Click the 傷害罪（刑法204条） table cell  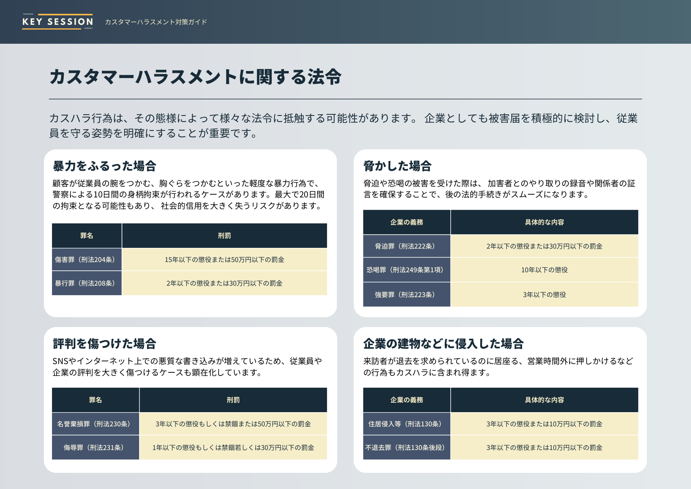tap(86, 260)
